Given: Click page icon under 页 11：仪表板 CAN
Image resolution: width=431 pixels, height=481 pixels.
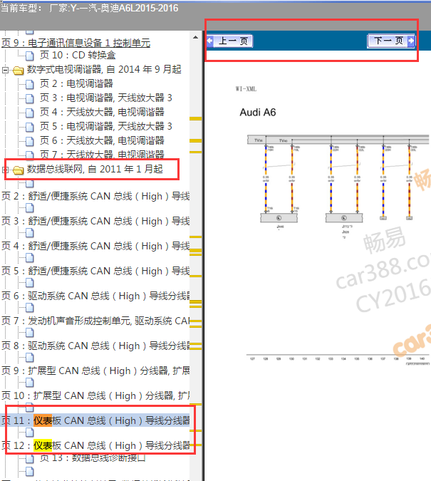Looking at the screenshot, I should (x=30, y=433).
